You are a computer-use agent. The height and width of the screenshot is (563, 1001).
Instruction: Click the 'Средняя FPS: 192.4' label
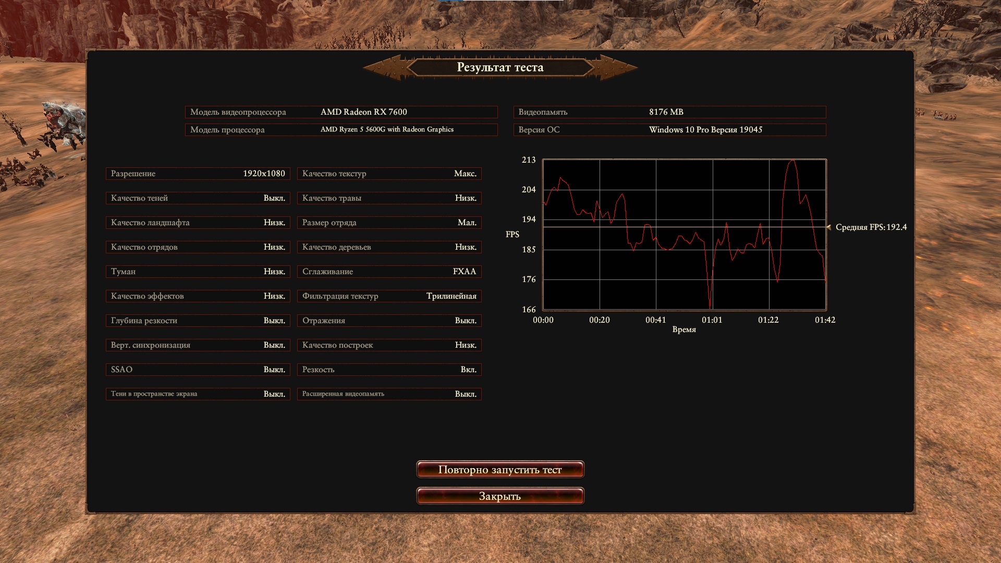pos(871,227)
